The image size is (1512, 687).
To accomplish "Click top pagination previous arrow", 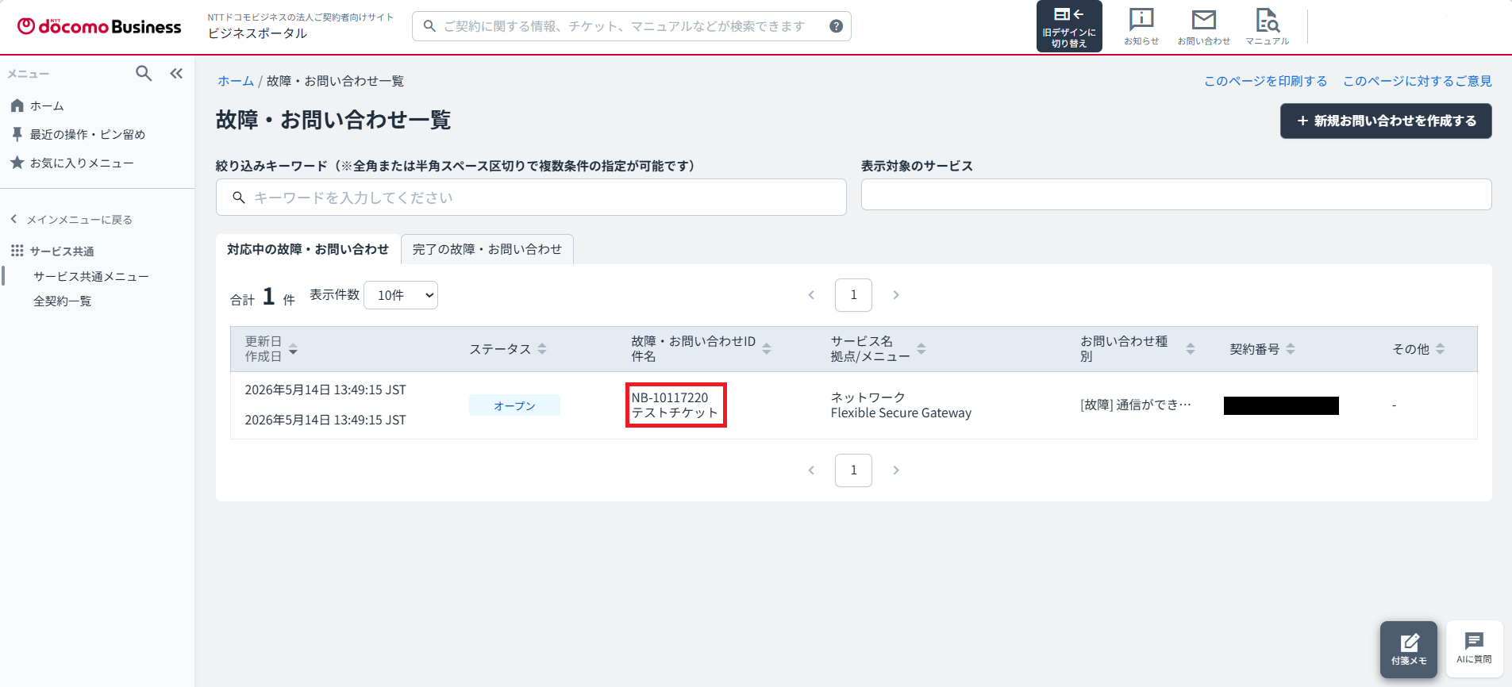I will 811,295.
